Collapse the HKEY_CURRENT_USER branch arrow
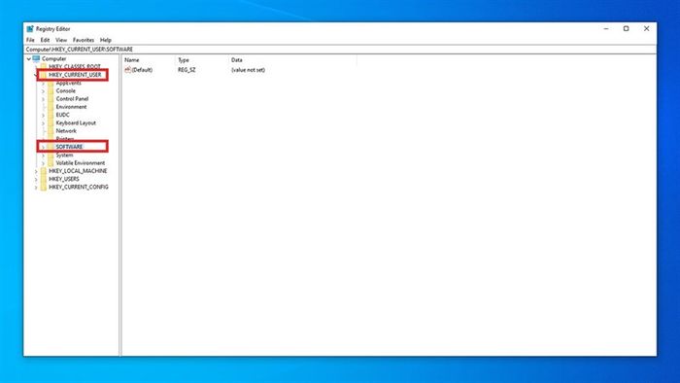 tap(36, 75)
